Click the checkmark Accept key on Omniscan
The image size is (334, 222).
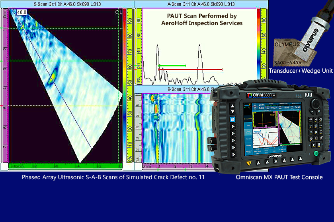click(312, 111)
